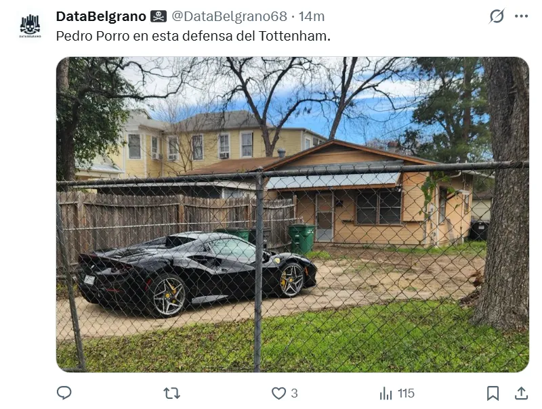542x409 pixels.
Task: Open the Grok explain-post icon
Action: coord(497,16)
